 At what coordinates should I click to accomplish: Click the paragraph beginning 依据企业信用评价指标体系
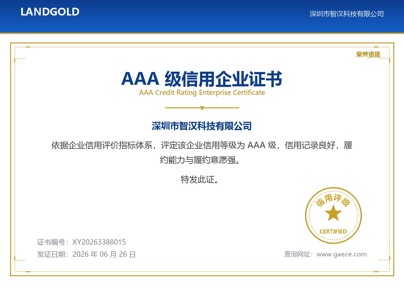tap(202, 153)
